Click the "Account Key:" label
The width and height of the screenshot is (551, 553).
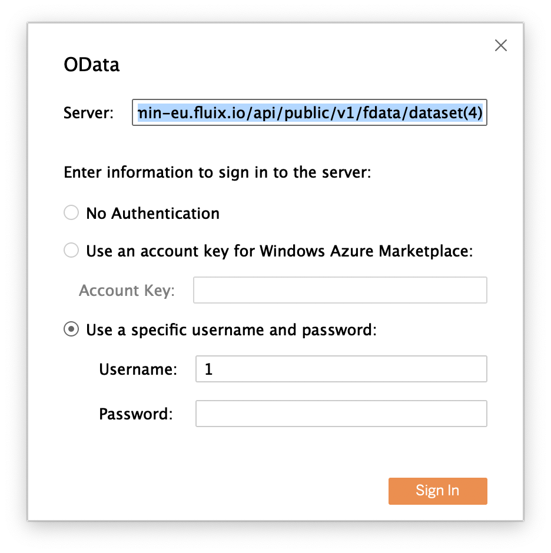127,291
